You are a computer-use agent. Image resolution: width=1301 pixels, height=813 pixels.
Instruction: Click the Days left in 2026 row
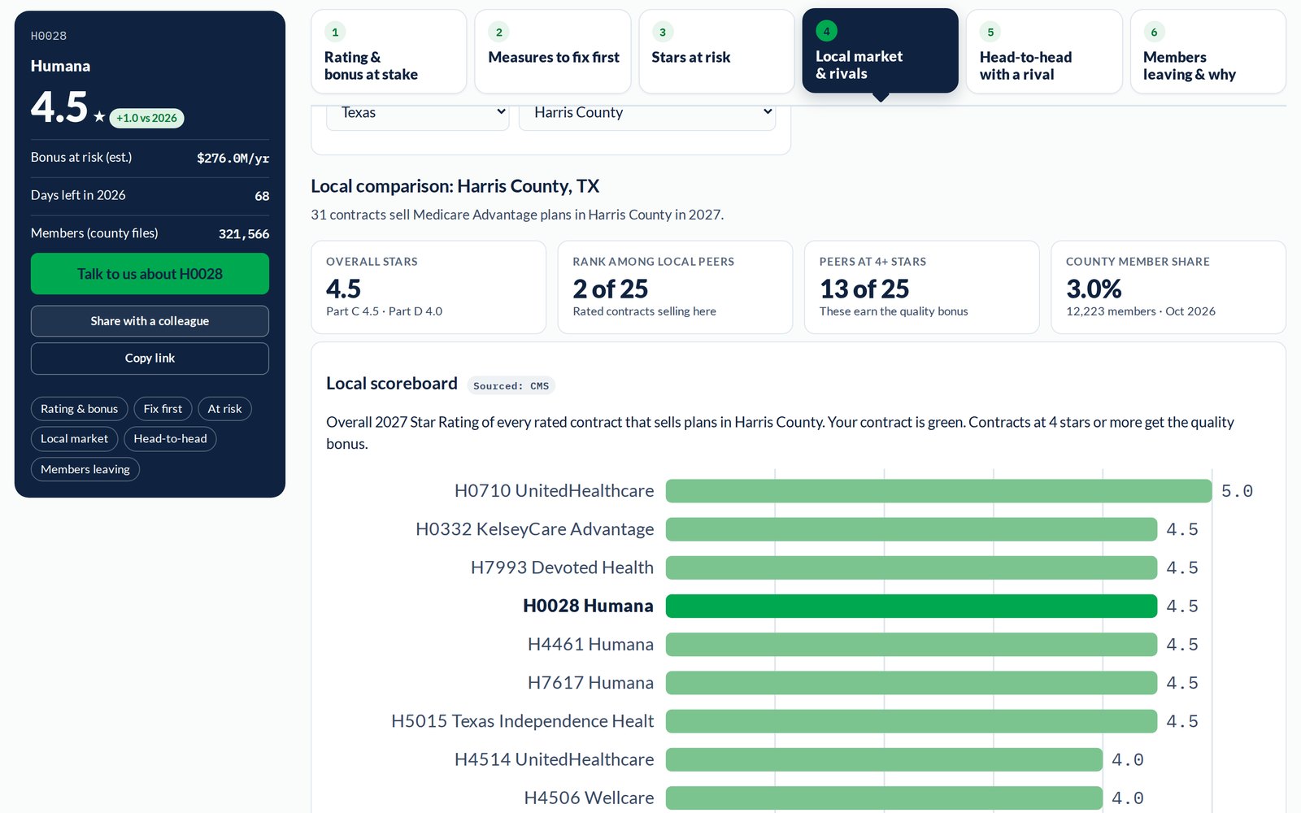[150, 196]
